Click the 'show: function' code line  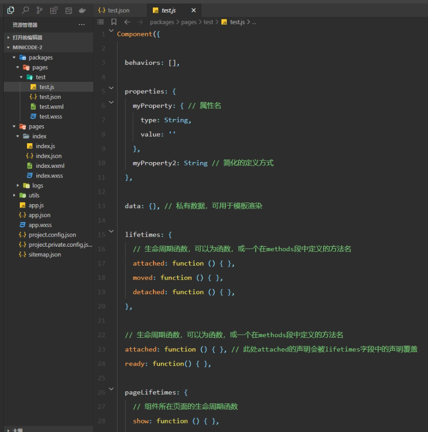click(x=176, y=421)
